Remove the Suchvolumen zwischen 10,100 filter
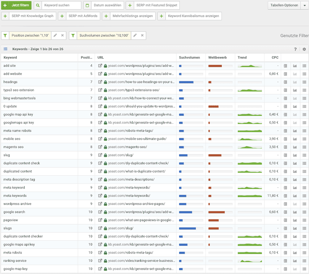The width and height of the screenshot is (309, 274). (x=142, y=36)
